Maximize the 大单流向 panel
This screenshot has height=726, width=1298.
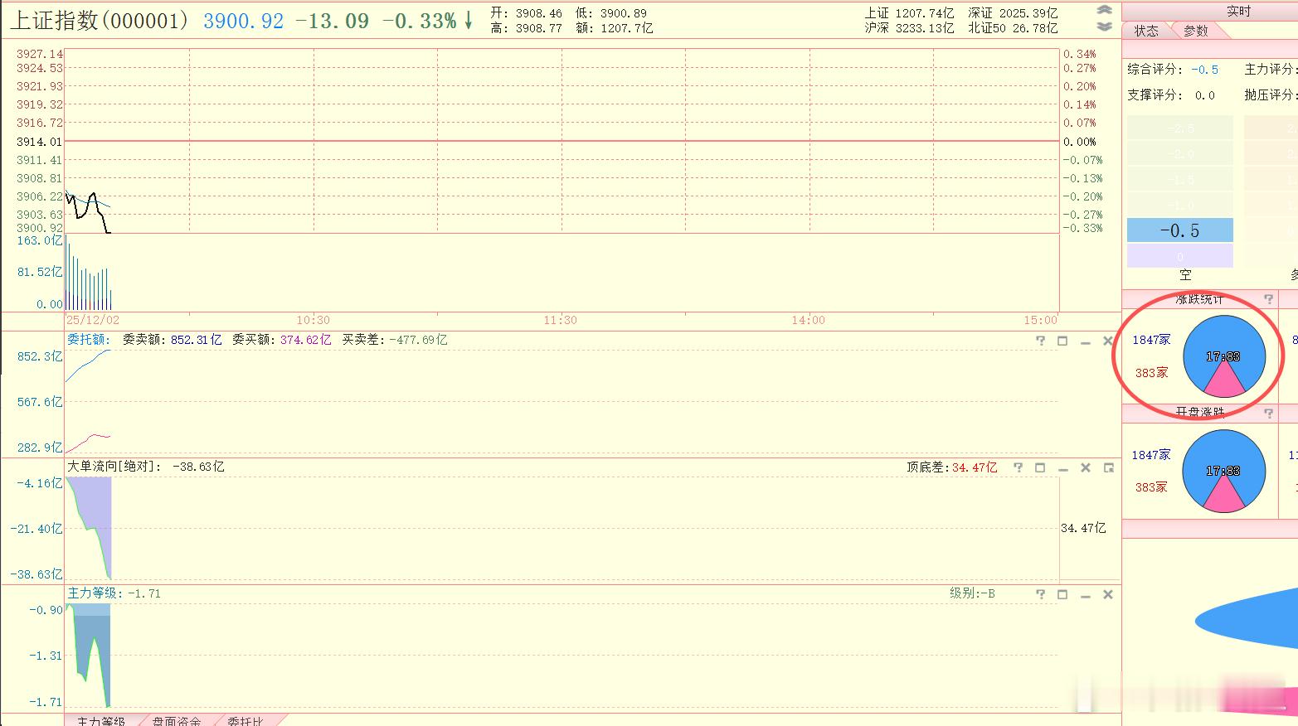(1040, 467)
